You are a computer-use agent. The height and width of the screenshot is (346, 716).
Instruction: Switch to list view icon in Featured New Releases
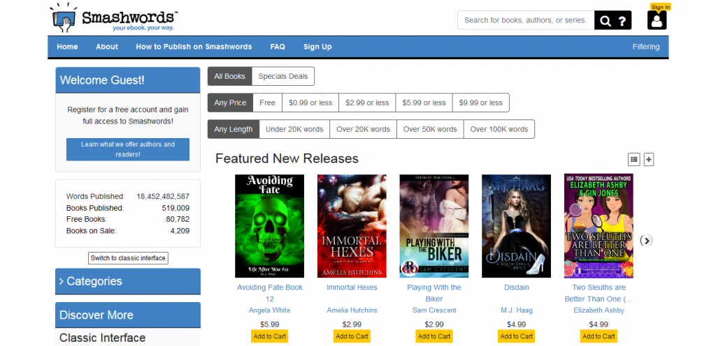(x=633, y=159)
